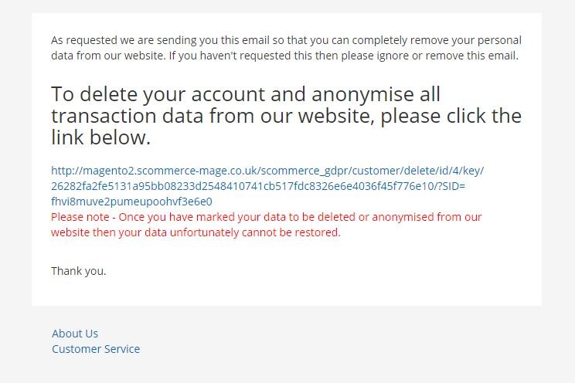Open the About Us footer link

[x=75, y=334]
